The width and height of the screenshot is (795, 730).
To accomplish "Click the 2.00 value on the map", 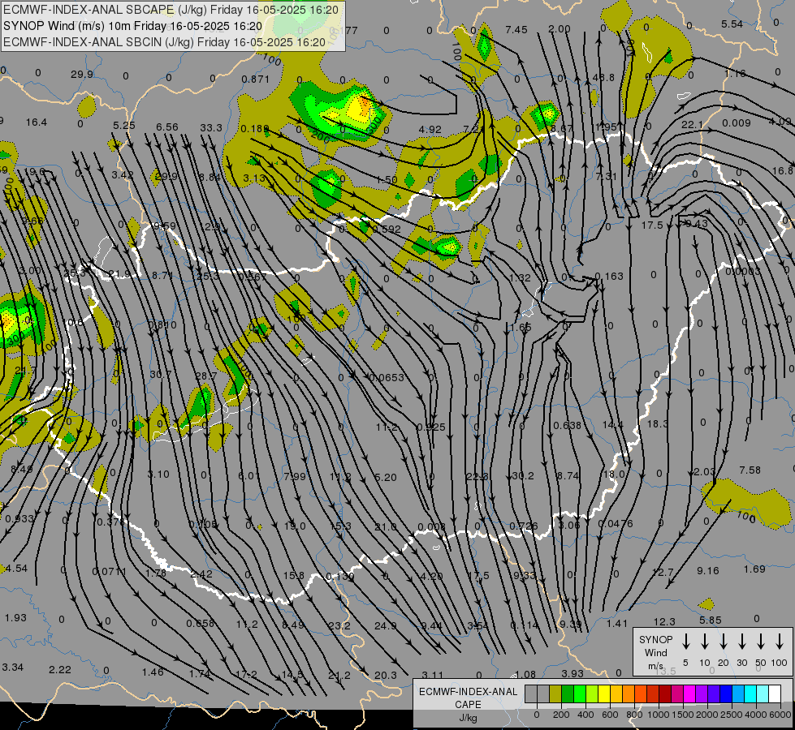I will click(560, 29).
